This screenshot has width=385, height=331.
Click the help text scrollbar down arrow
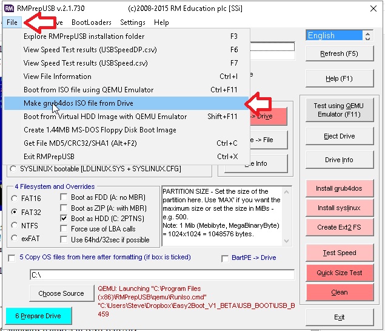click(287, 241)
